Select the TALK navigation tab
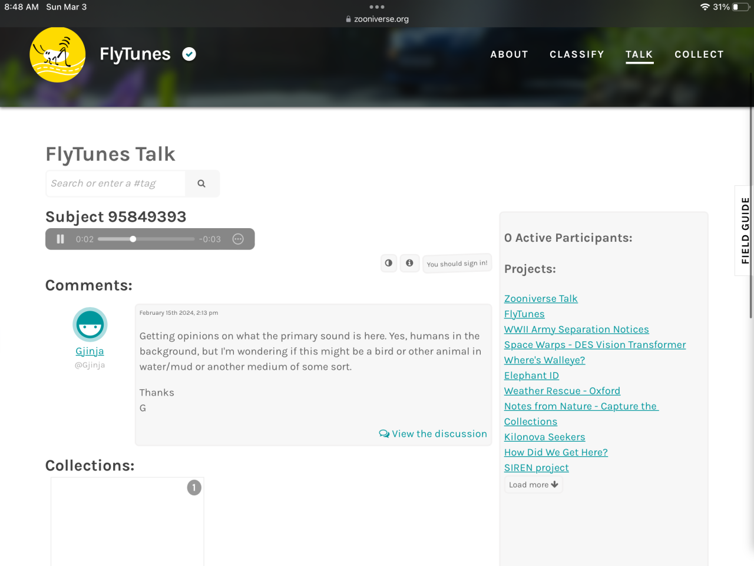 (639, 54)
